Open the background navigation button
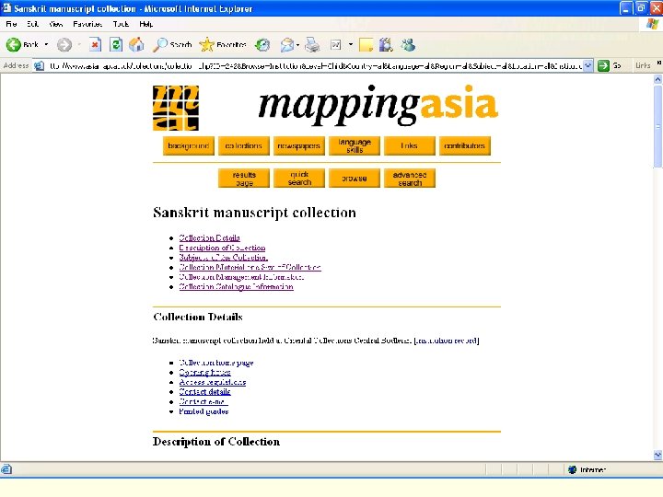Screen dimensions: 663x497 (x=189, y=145)
